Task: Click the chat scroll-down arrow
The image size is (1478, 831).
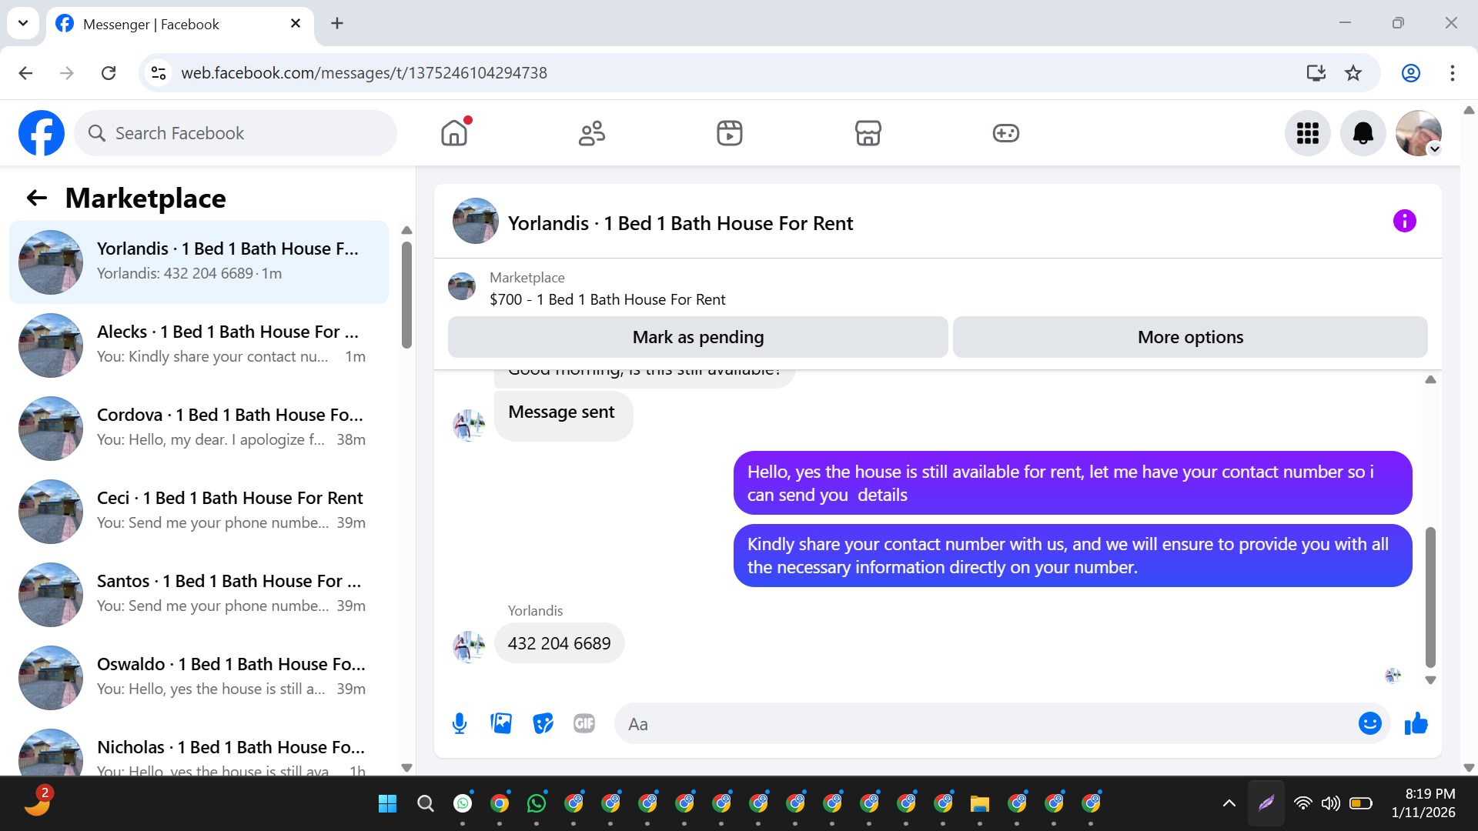Action: 1430,680
